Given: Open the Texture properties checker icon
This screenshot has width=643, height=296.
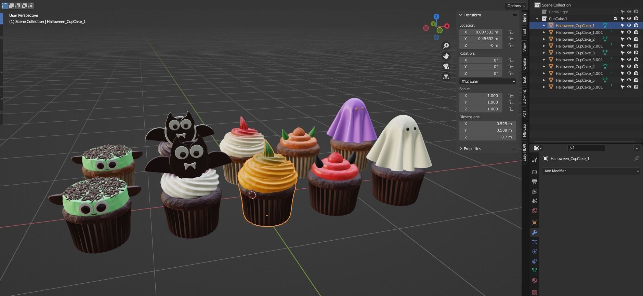Looking at the screenshot, I should tap(535, 292).
